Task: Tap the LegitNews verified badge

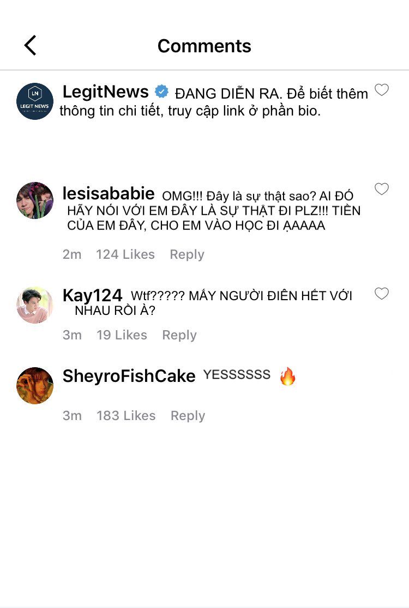Action: click(161, 92)
